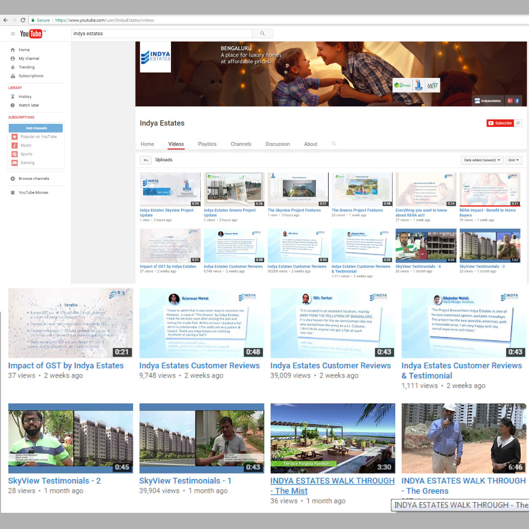Open INDYA ESTATES WALK THROUGH - The Mist

pos(332,486)
